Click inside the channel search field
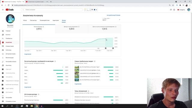 tap(52, 10)
